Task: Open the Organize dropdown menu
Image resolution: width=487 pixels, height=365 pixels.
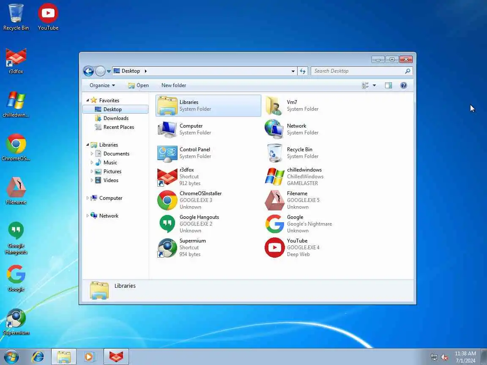Action: click(102, 85)
